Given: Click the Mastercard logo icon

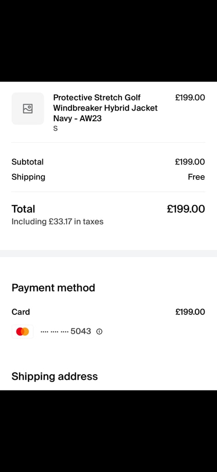Looking at the screenshot, I should 23,331.
